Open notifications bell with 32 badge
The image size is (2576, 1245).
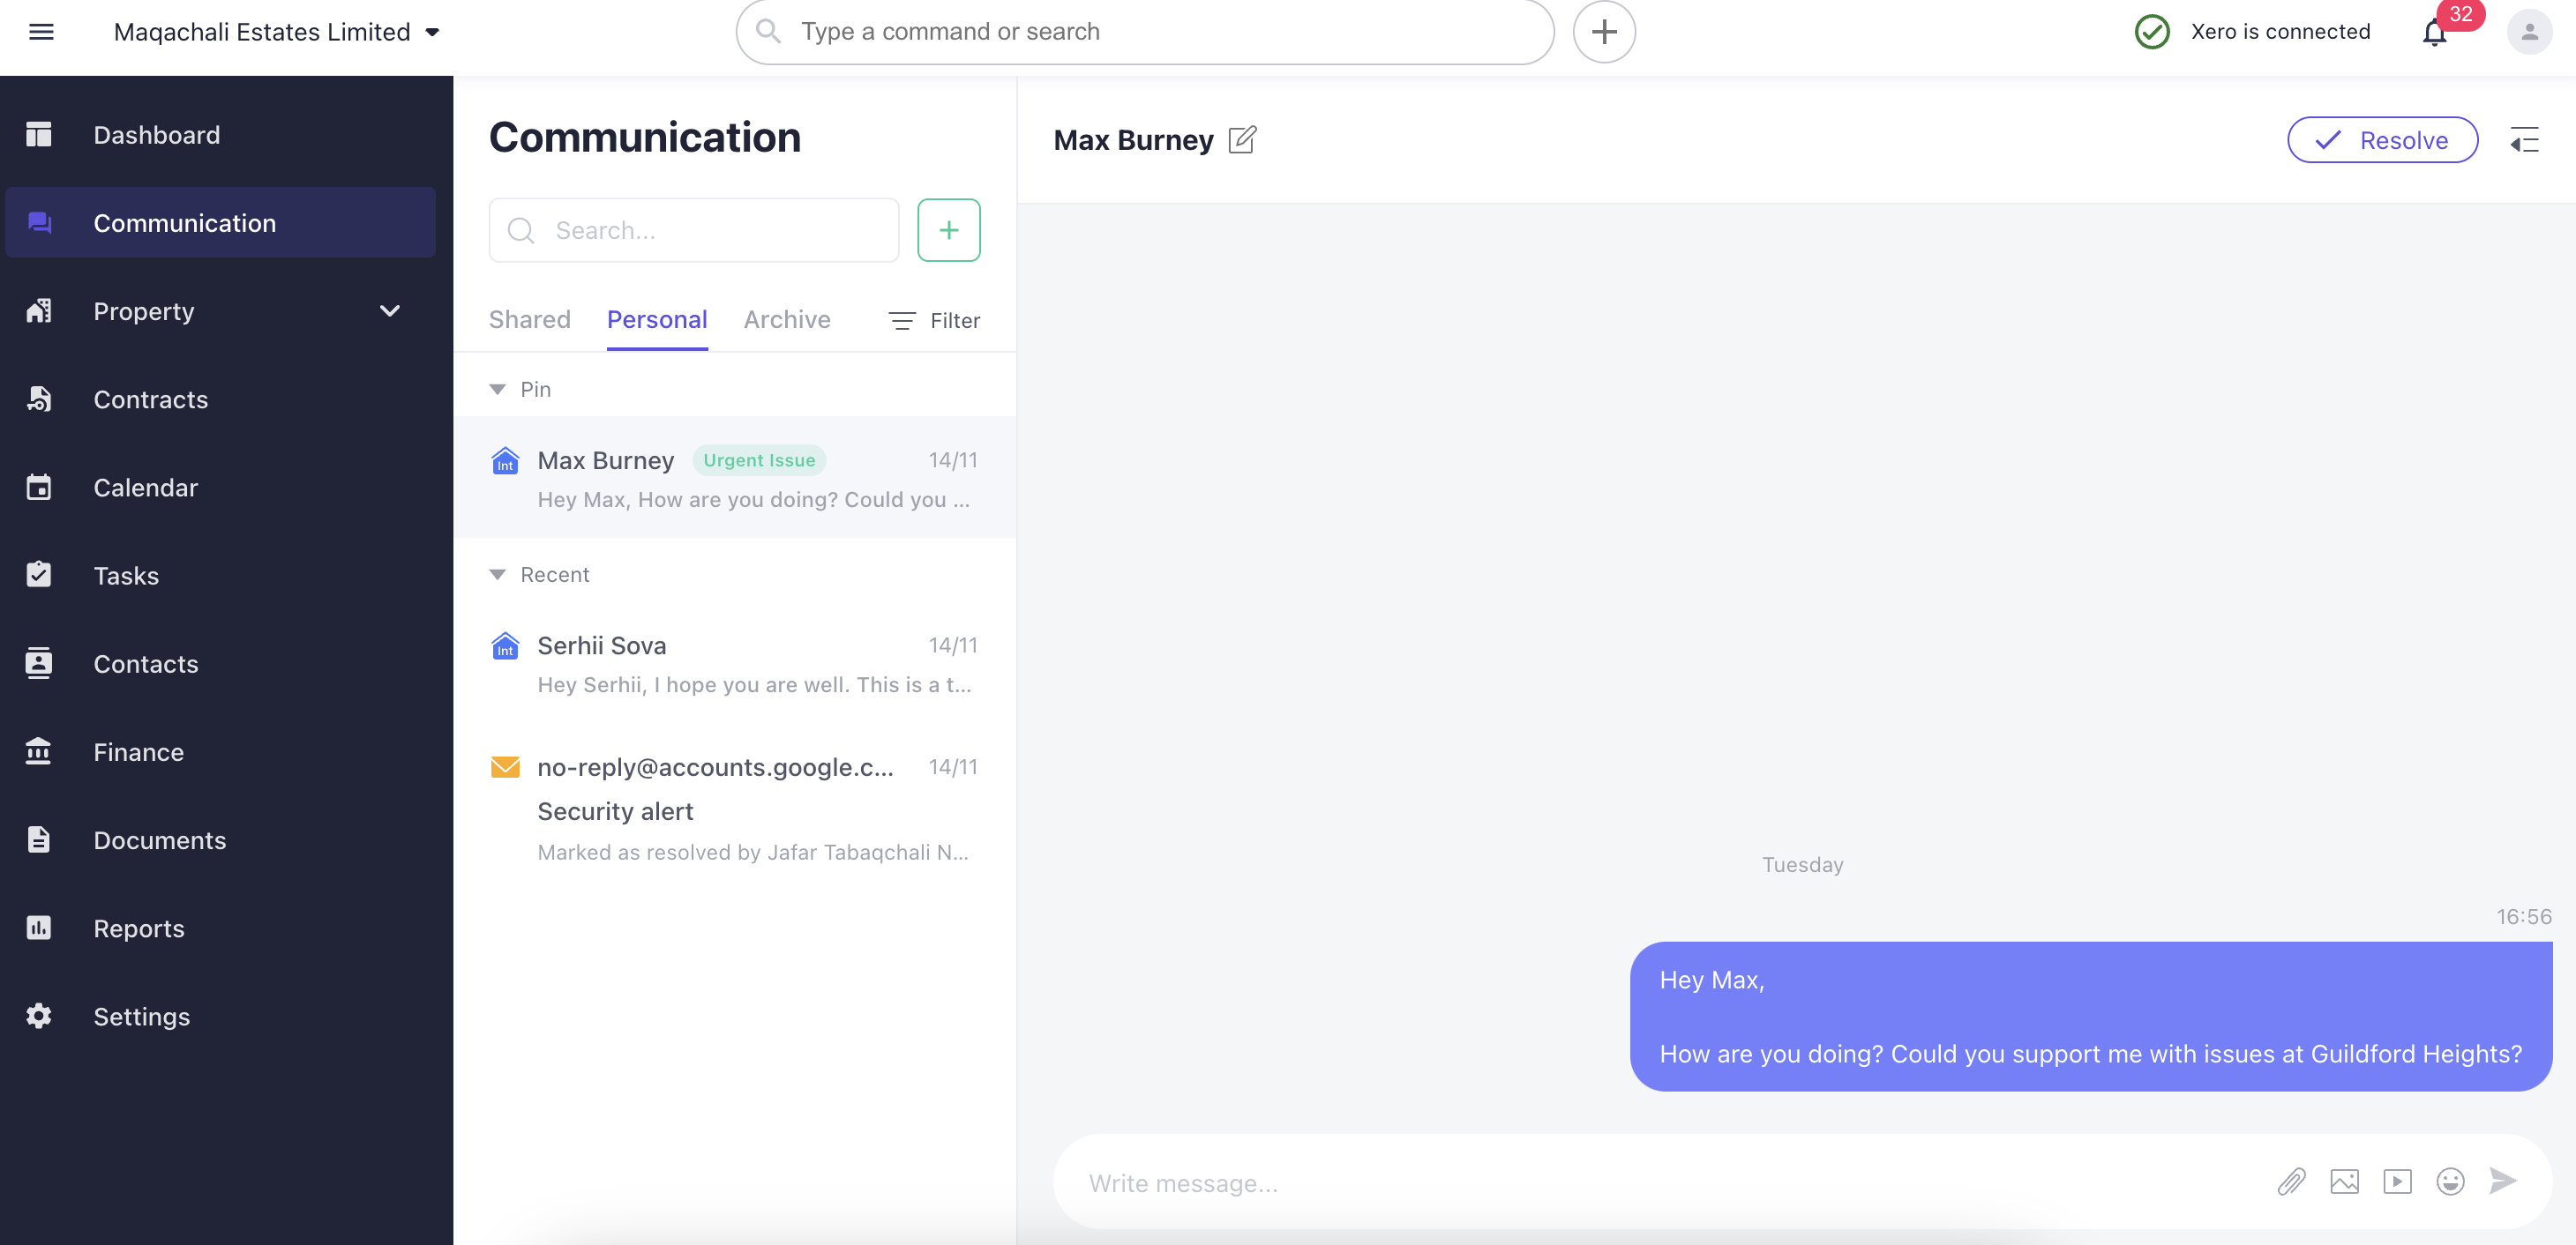tap(2435, 32)
